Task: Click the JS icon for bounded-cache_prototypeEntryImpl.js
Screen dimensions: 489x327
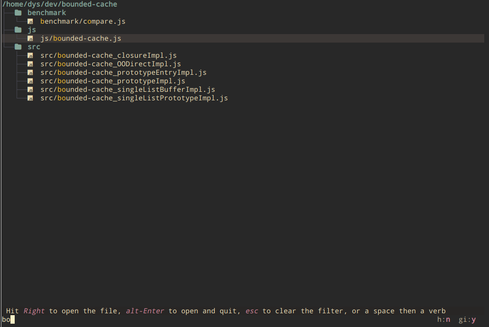Action: click(30, 72)
